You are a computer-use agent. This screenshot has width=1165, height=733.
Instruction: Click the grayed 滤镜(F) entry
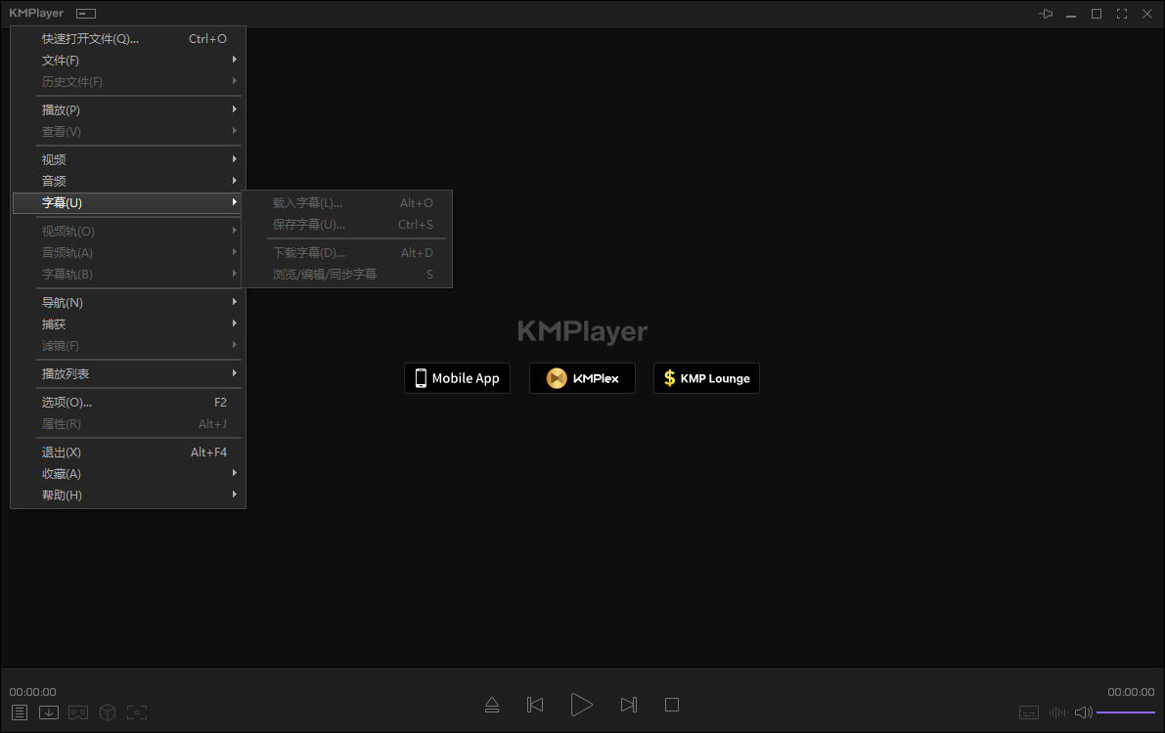tap(128, 345)
